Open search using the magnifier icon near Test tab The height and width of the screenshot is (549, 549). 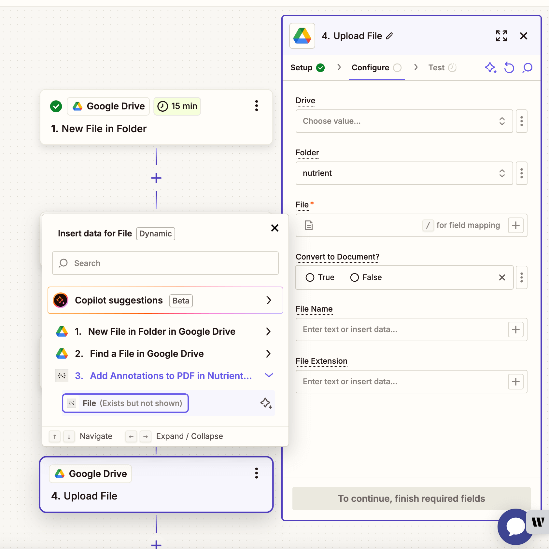point(527,67)
